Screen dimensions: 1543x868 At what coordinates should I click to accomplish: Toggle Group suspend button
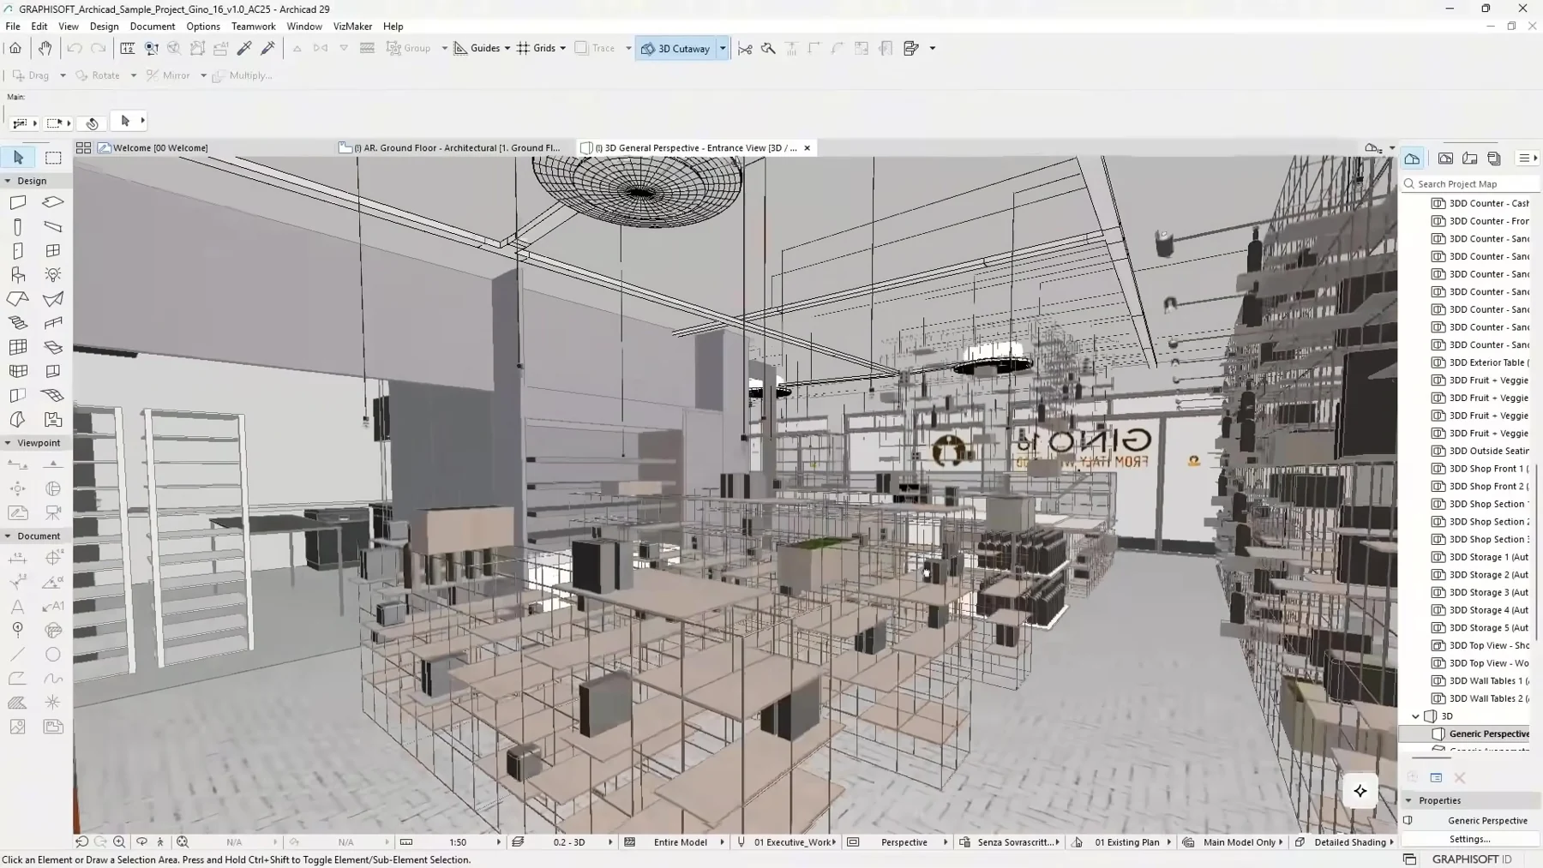pyautogui.click(x=409, y=49)
